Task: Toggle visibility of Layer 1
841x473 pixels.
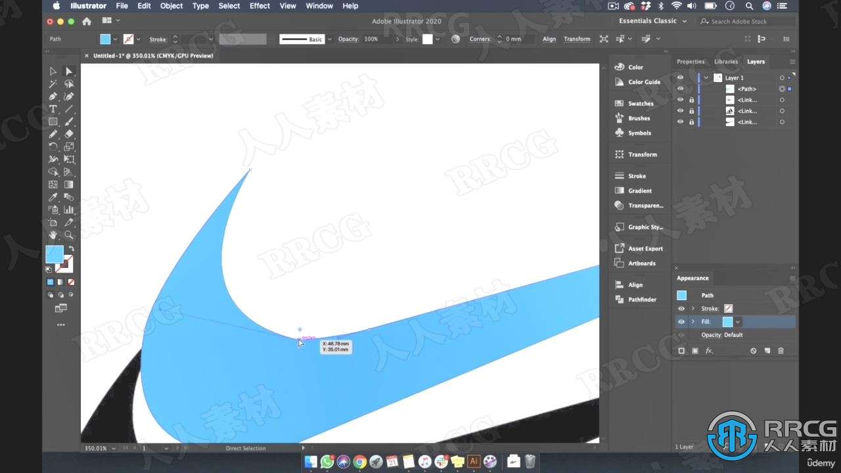Action: tap(681, 78)
